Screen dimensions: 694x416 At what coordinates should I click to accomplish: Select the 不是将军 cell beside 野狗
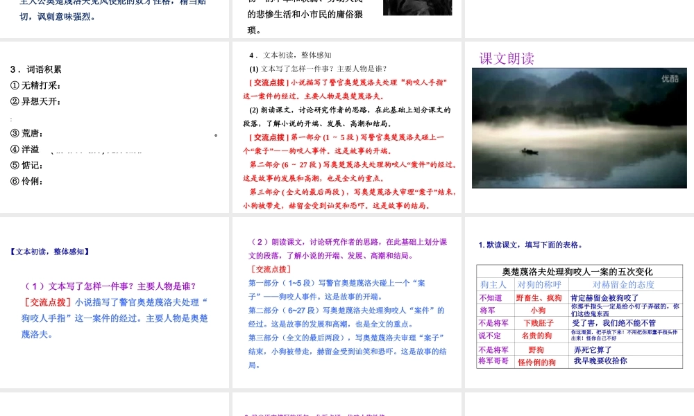[493, 349]
